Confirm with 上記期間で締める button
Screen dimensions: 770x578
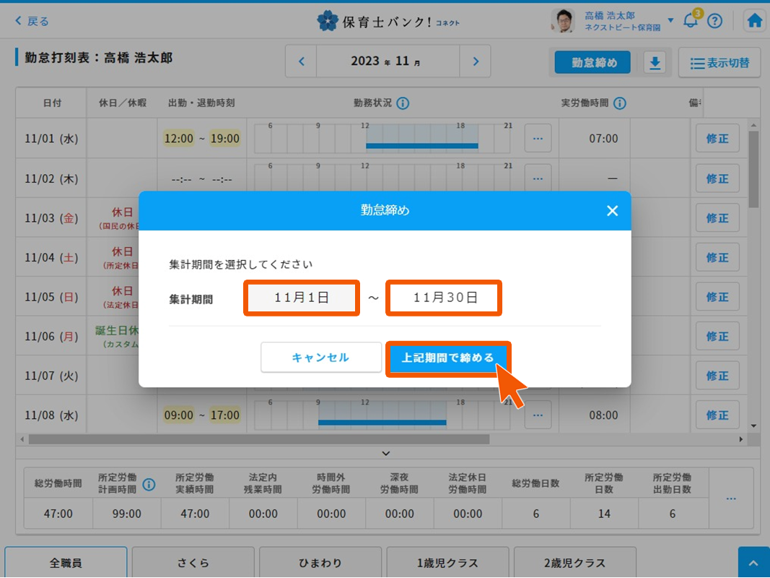(447, 358)
